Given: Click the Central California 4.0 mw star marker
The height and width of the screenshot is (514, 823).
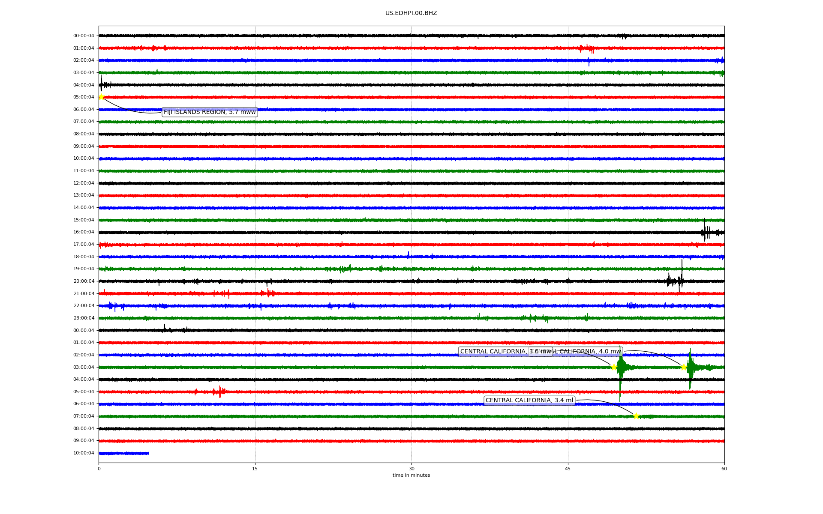Looking at the screenshot, I should pyautogui.click(x=684, y=367).
